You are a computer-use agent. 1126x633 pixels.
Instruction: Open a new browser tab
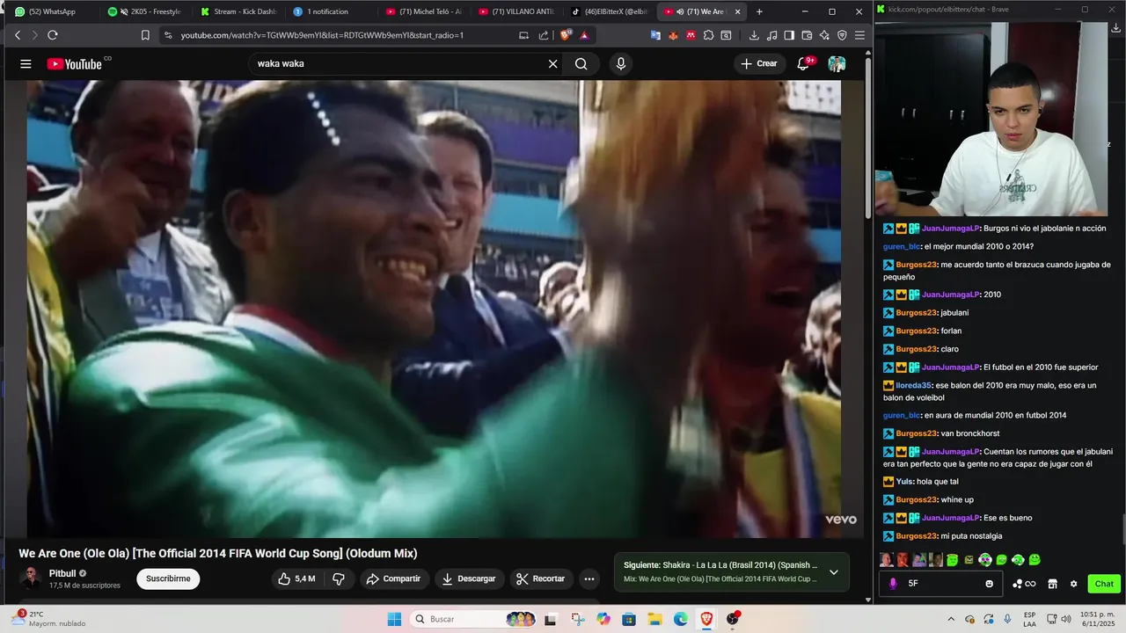(x=759, y=11)
